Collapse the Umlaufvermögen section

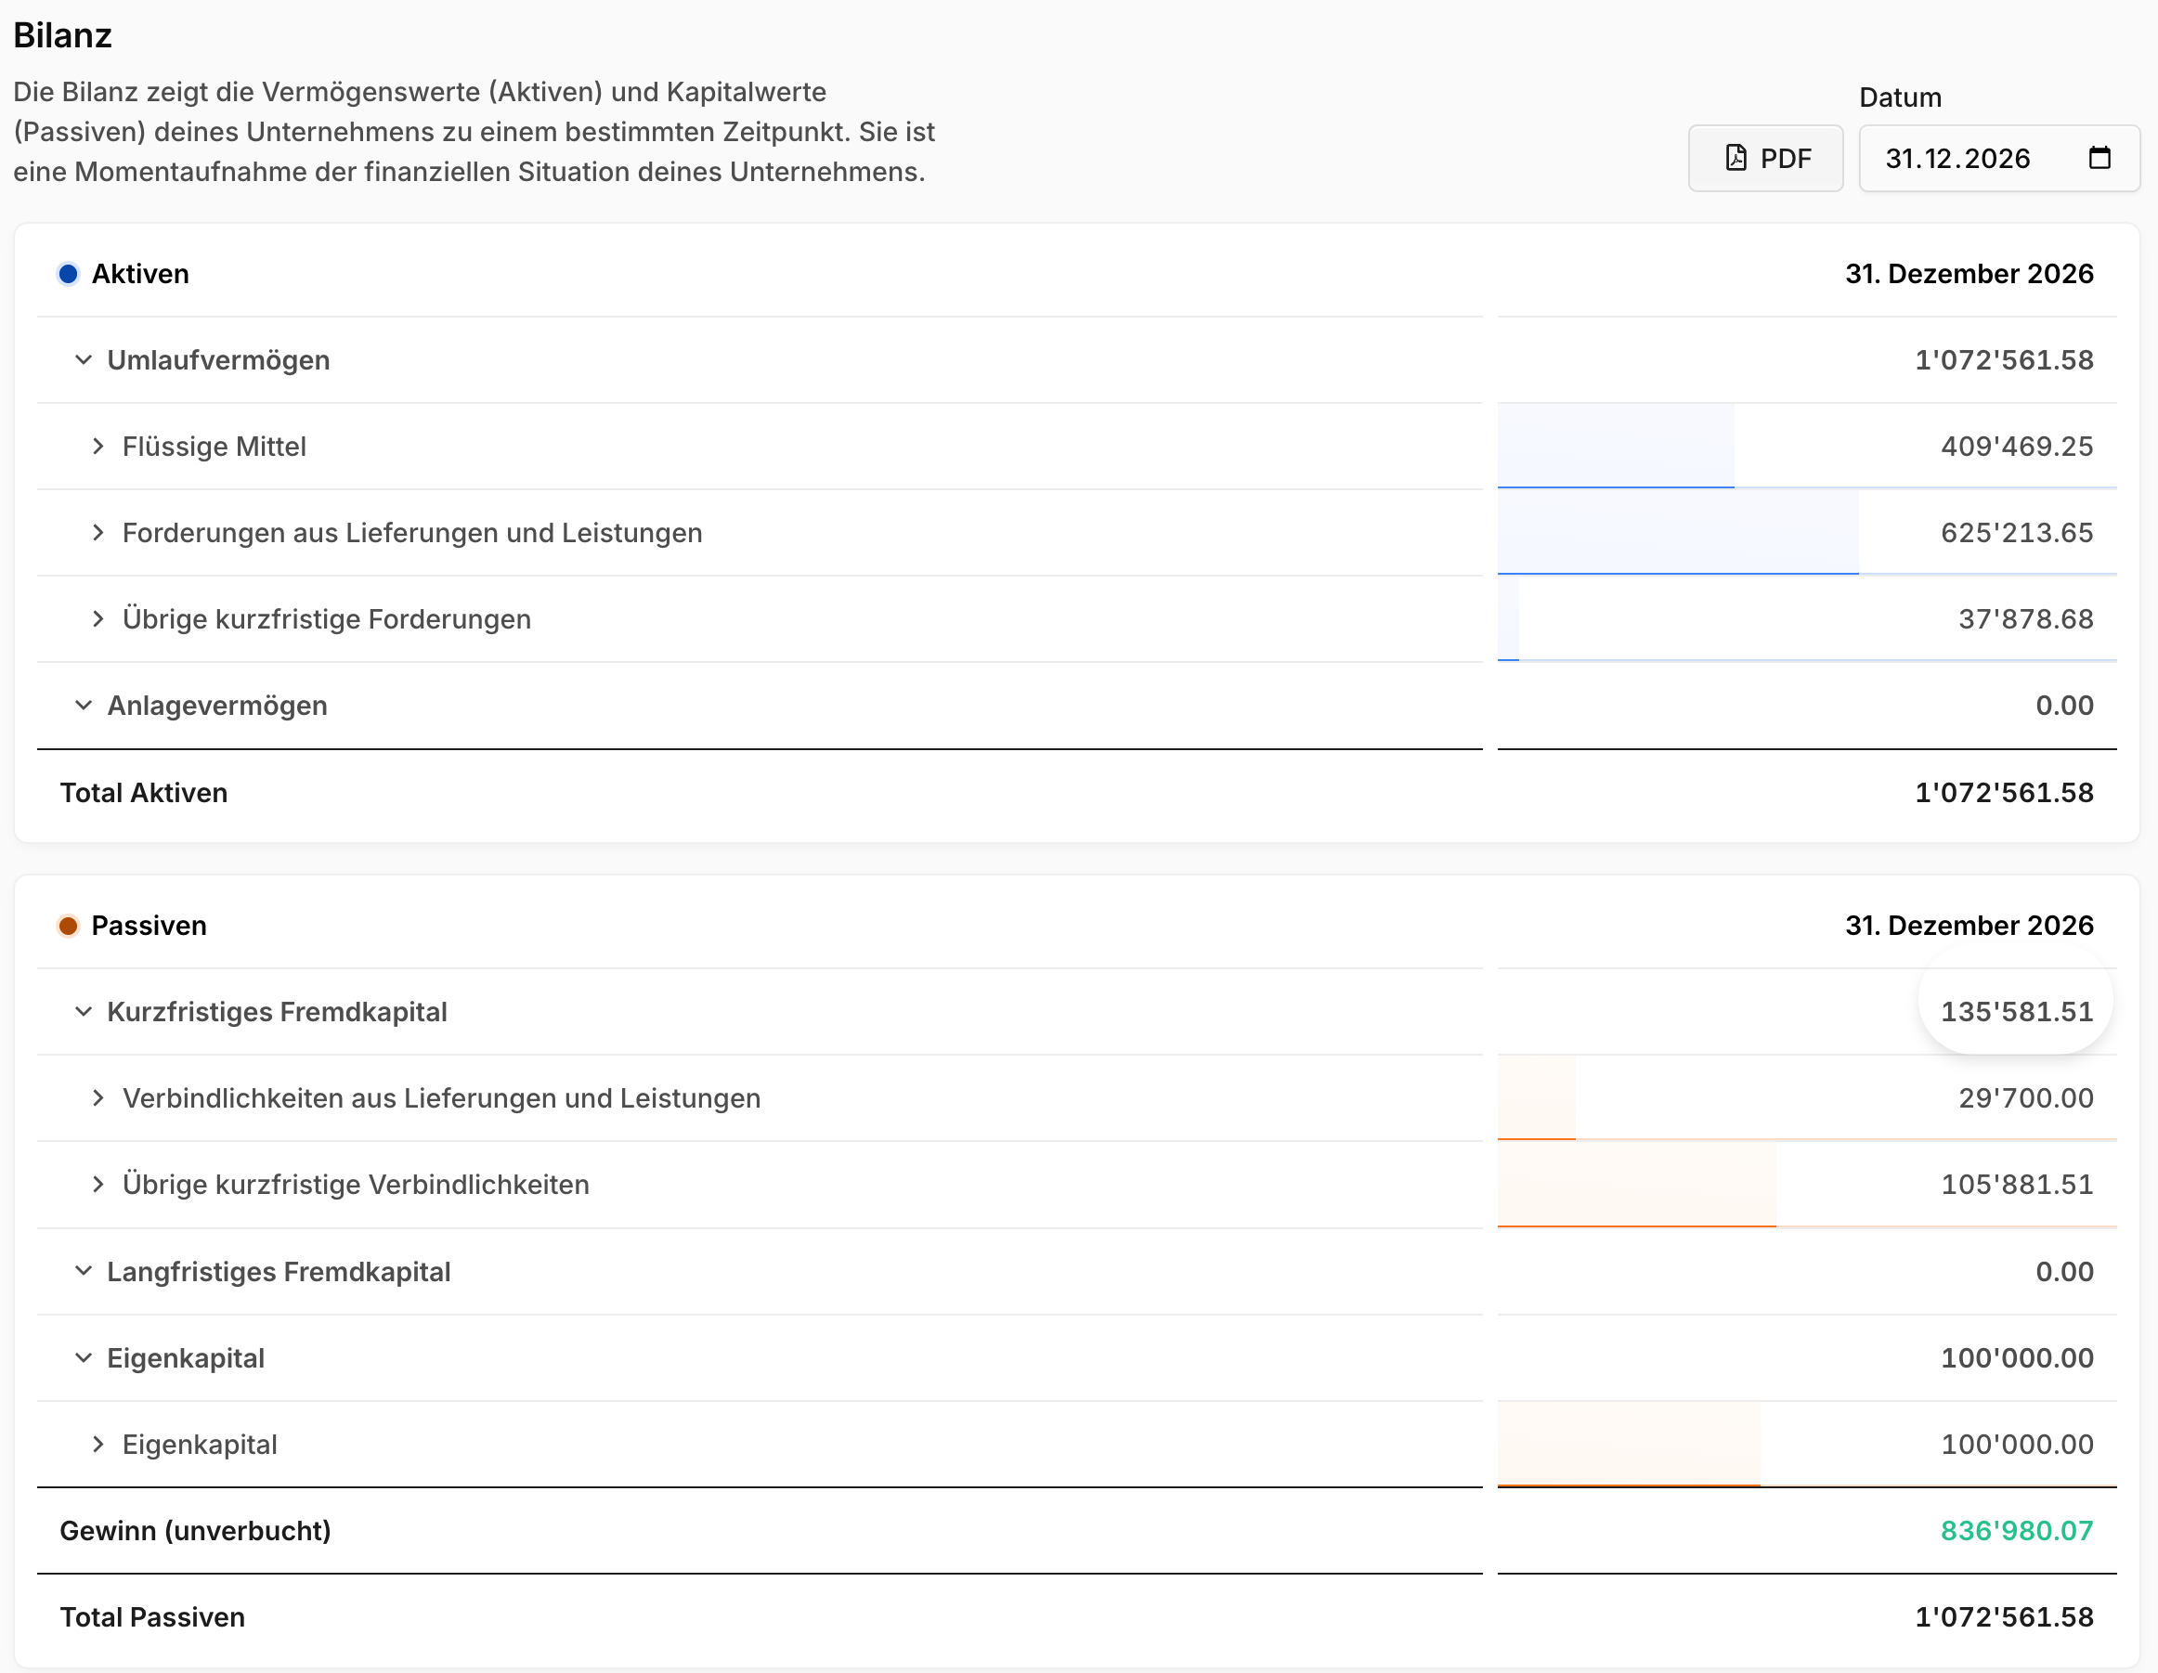click(84, 359)
